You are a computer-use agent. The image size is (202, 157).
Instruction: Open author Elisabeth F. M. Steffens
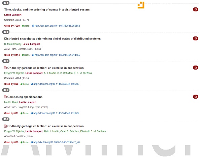point(93,131)
